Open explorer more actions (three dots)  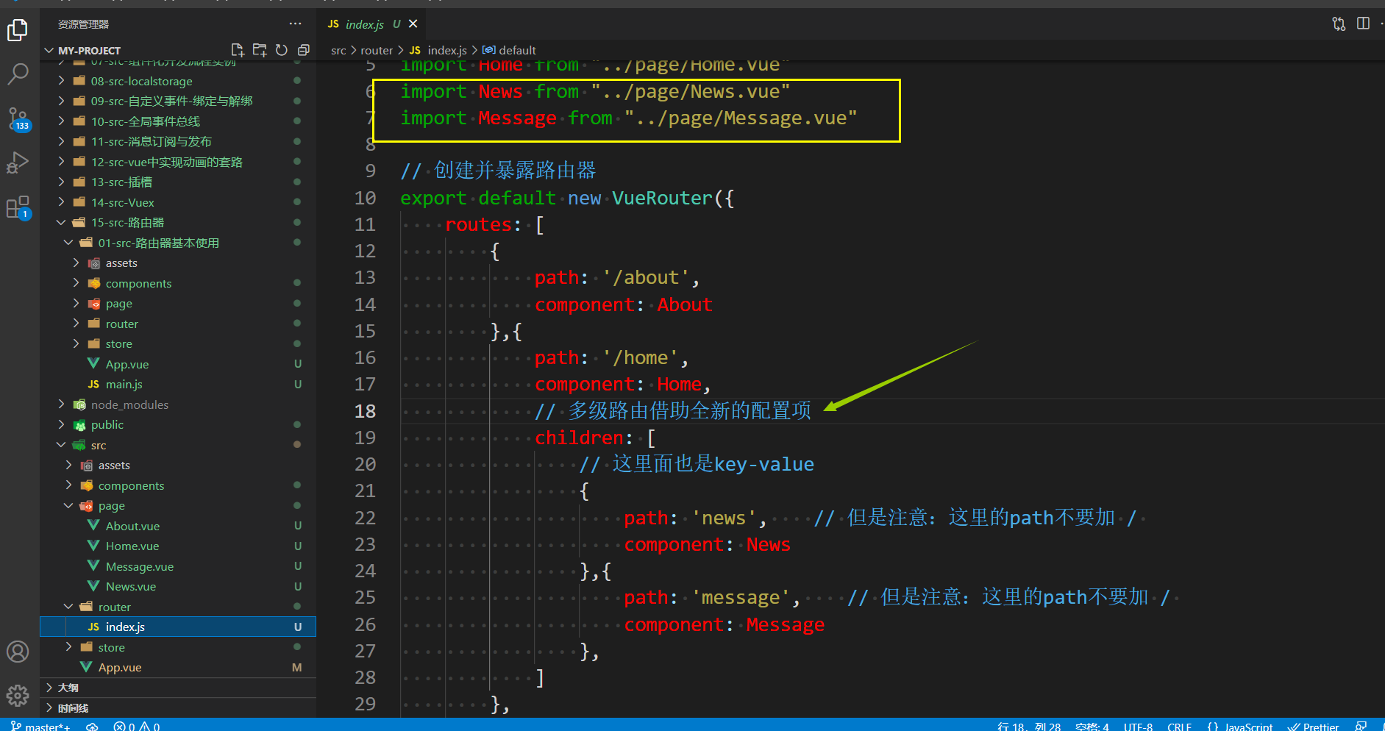[x=295, y=24]
